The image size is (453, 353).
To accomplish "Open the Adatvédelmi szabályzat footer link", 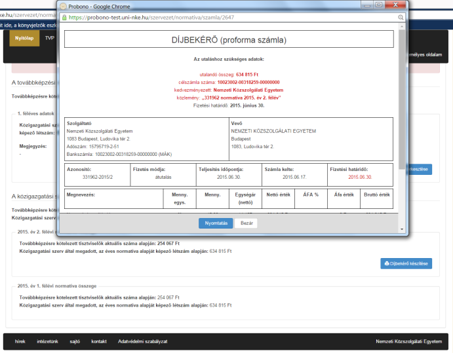I will (x=142, y=341).
